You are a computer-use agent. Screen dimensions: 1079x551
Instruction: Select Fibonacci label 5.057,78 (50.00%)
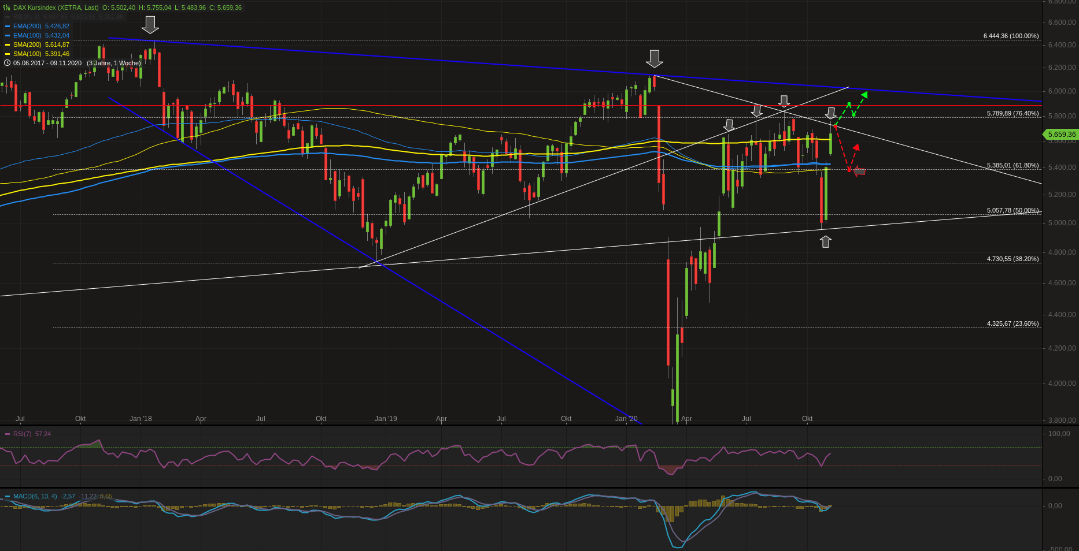(1013, 210)
